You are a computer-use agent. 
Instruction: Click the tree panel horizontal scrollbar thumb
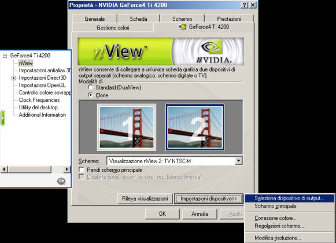29,169
